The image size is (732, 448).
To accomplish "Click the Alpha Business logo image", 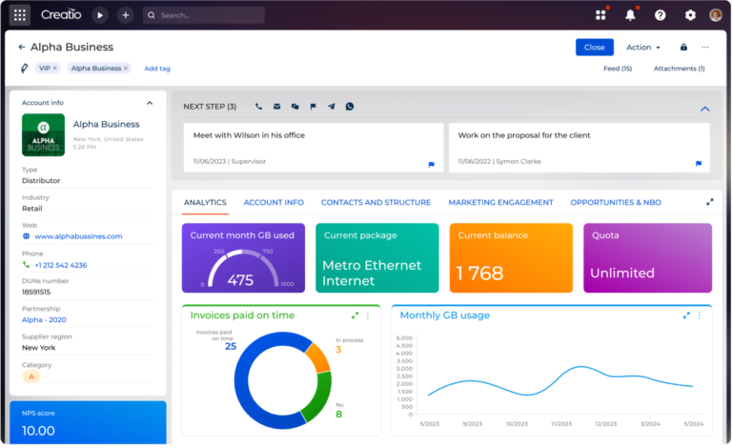I will tap(43, 134).
